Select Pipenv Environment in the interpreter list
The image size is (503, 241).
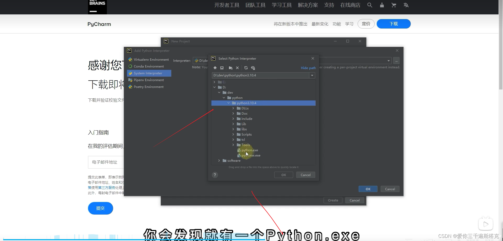click(148, 80)
